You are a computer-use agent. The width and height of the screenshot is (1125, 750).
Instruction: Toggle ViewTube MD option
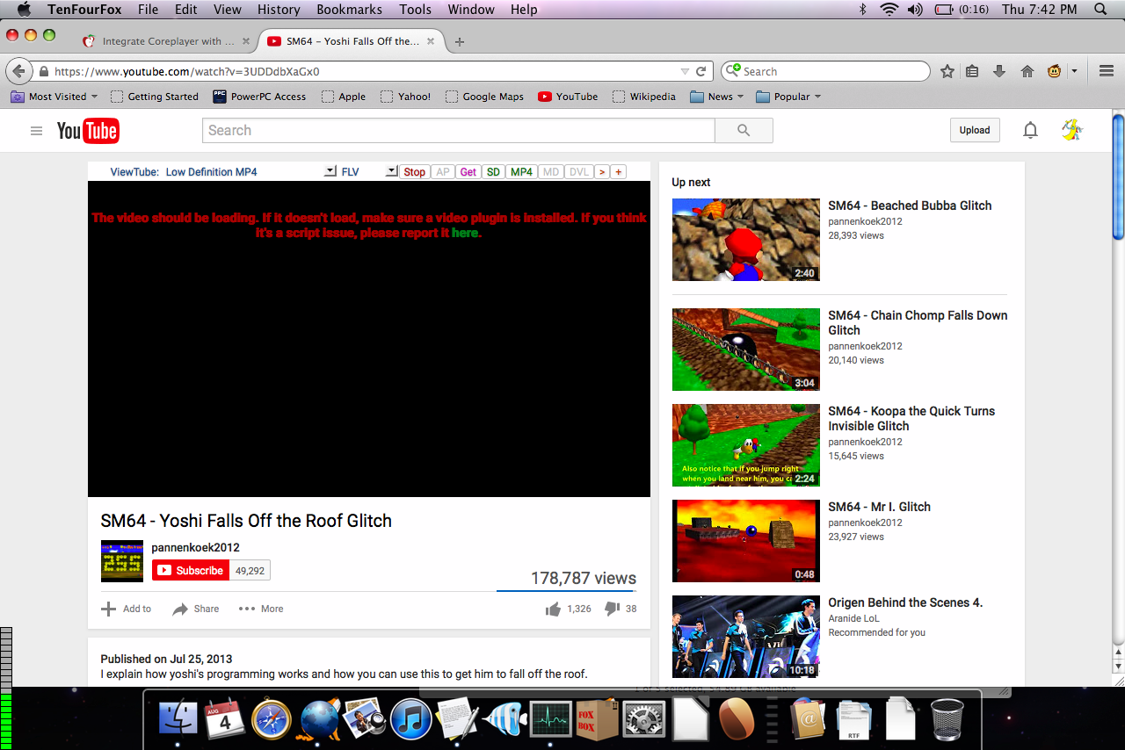[x=551, y=172]
